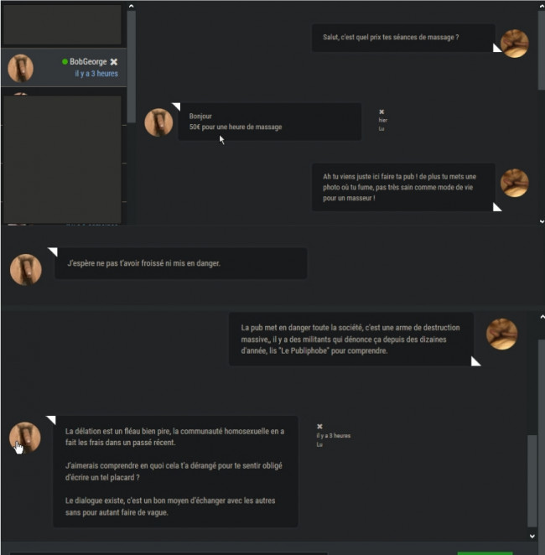Screen dimensions: 545x555
Task: Click the X icon above the 'il y a 3 heures' message timestamp
Action: click(x=319, y=427)
